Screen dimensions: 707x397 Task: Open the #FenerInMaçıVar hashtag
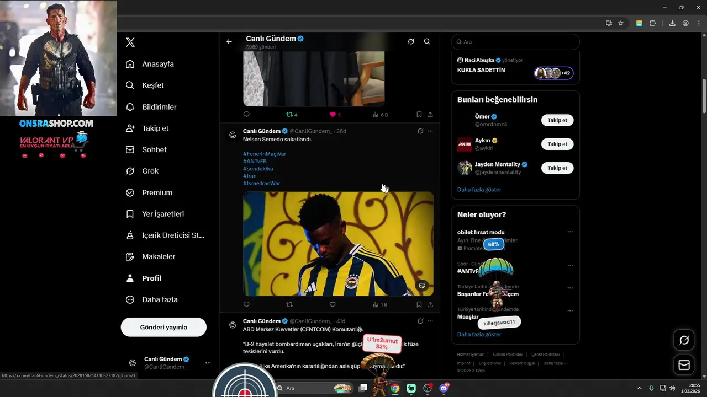coord(265,154)
